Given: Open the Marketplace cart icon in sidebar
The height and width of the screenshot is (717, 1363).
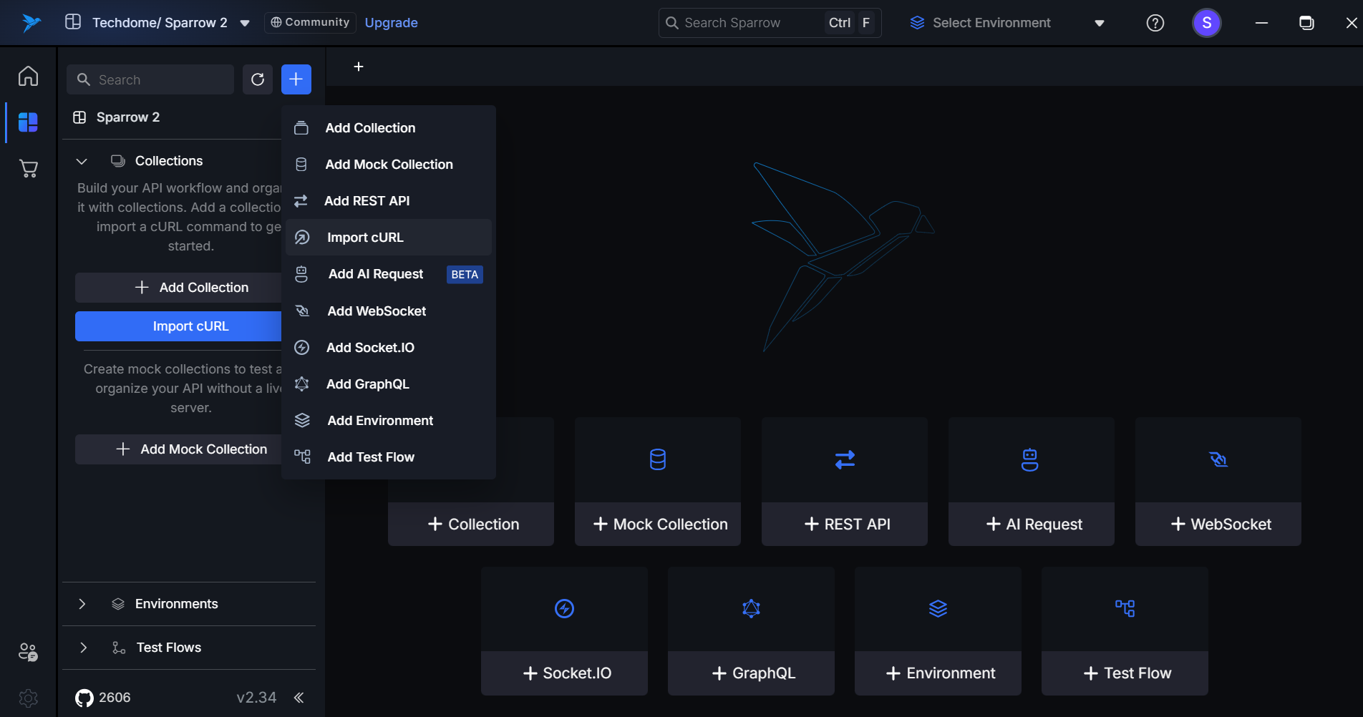Looking at the screenshot, I should click(x=28, y=169).
